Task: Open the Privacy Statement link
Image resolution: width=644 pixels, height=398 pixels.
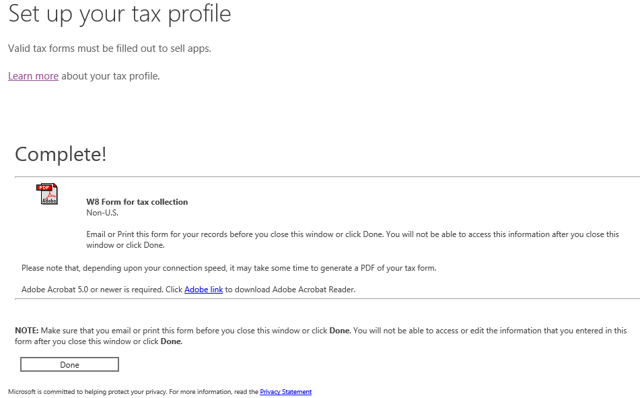Action: coord(285,392)
